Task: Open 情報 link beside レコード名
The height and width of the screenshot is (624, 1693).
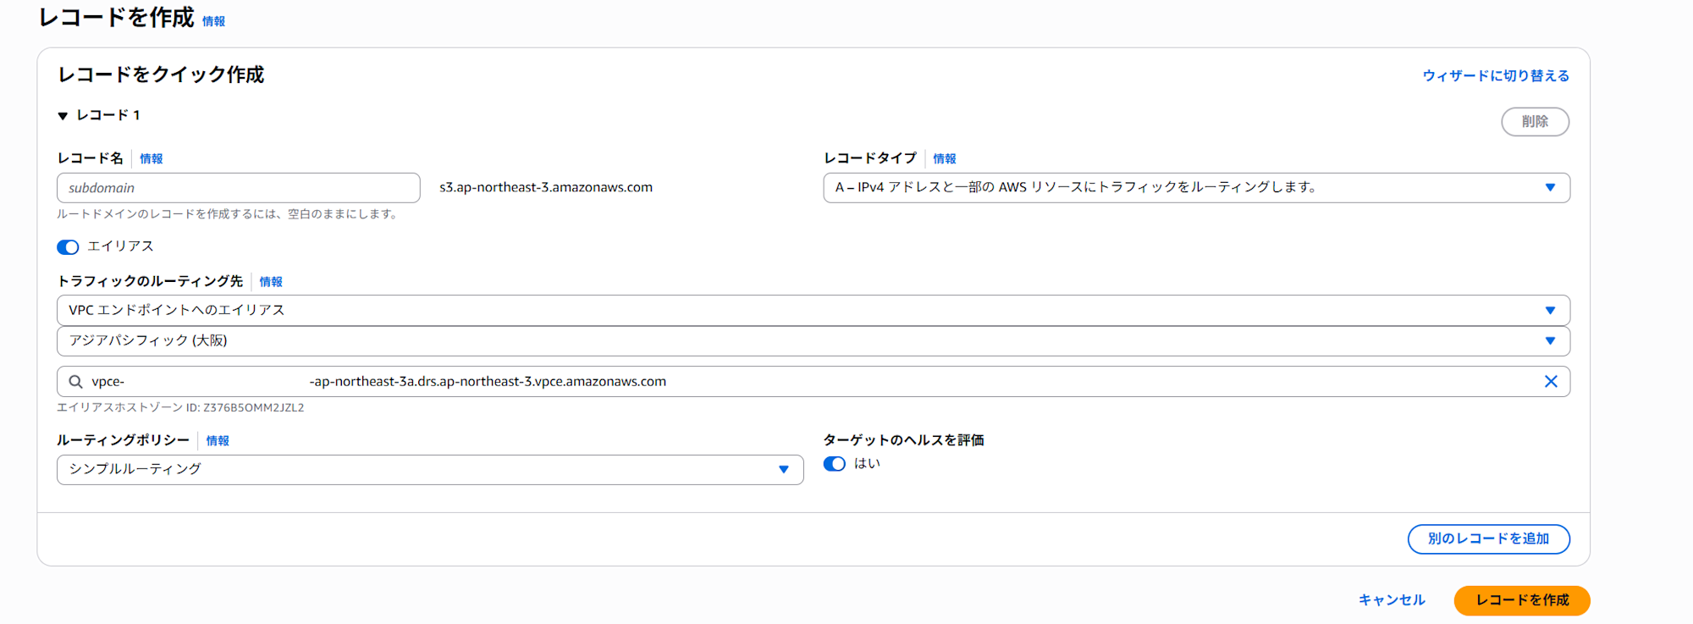Action: click(152, 159)
